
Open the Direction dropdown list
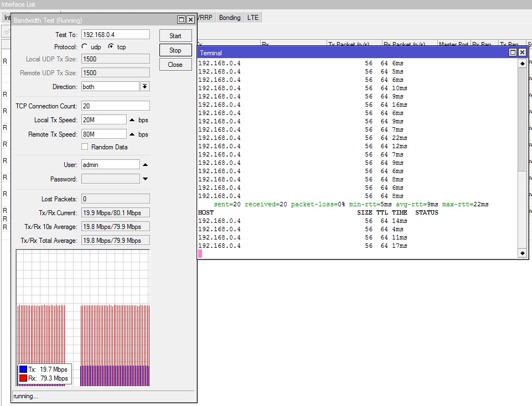(x=144, y=87)
